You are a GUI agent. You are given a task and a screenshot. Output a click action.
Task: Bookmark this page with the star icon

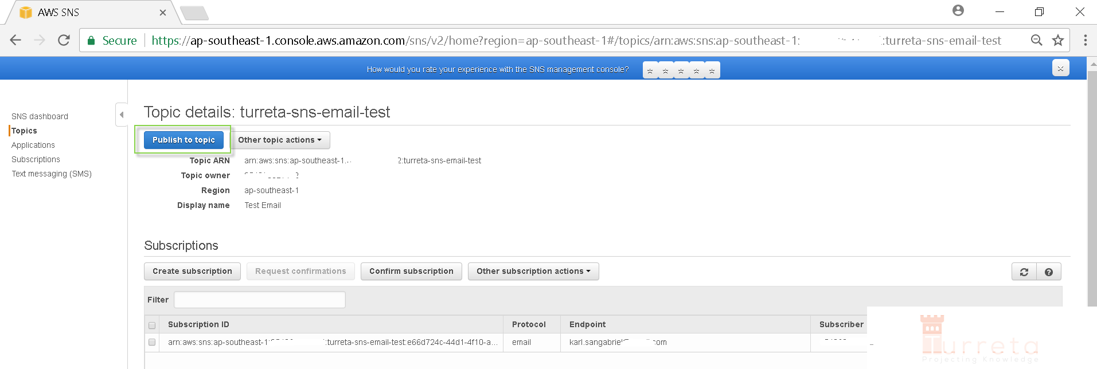(x=1058, y=40)
